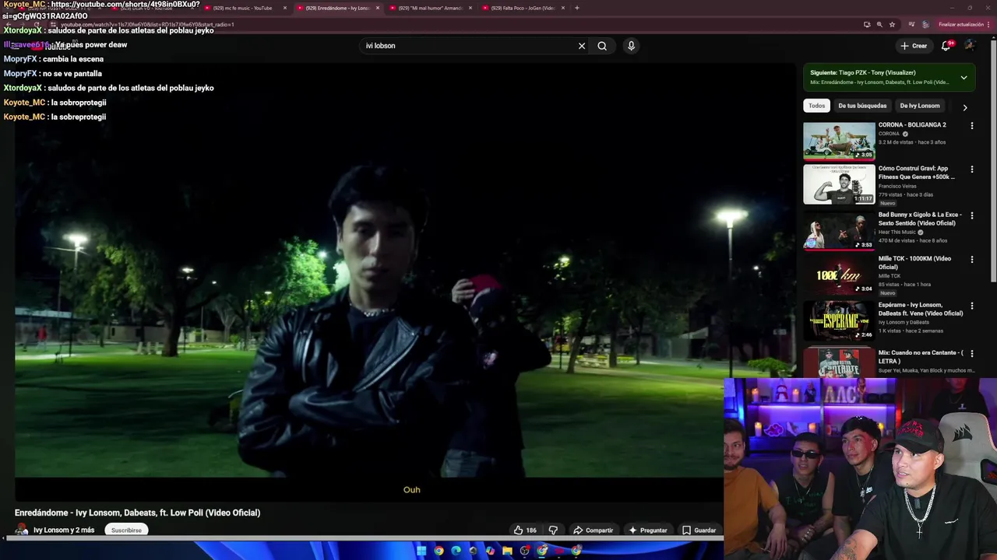Open File Explorer from the taskbar
Screen dimensions: 997x560
click(x=507, y=551)
